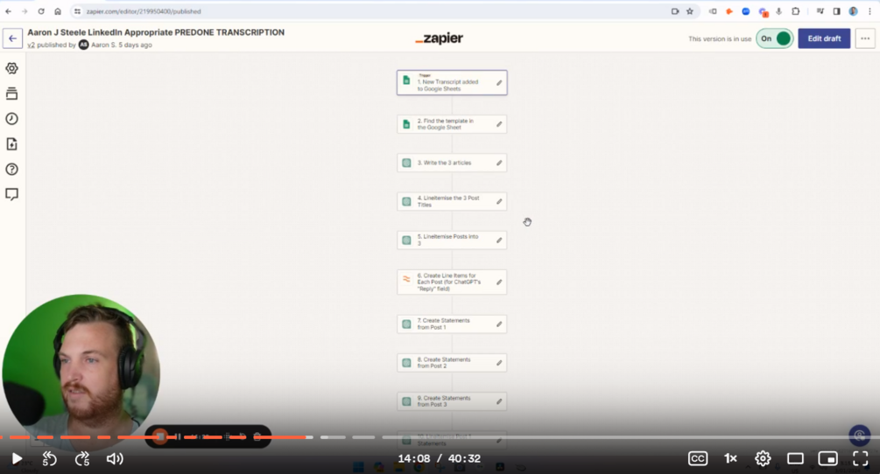Viewport: 880px width, 474px height.
Task: Open the browser side panel icon
Action: 836,11
